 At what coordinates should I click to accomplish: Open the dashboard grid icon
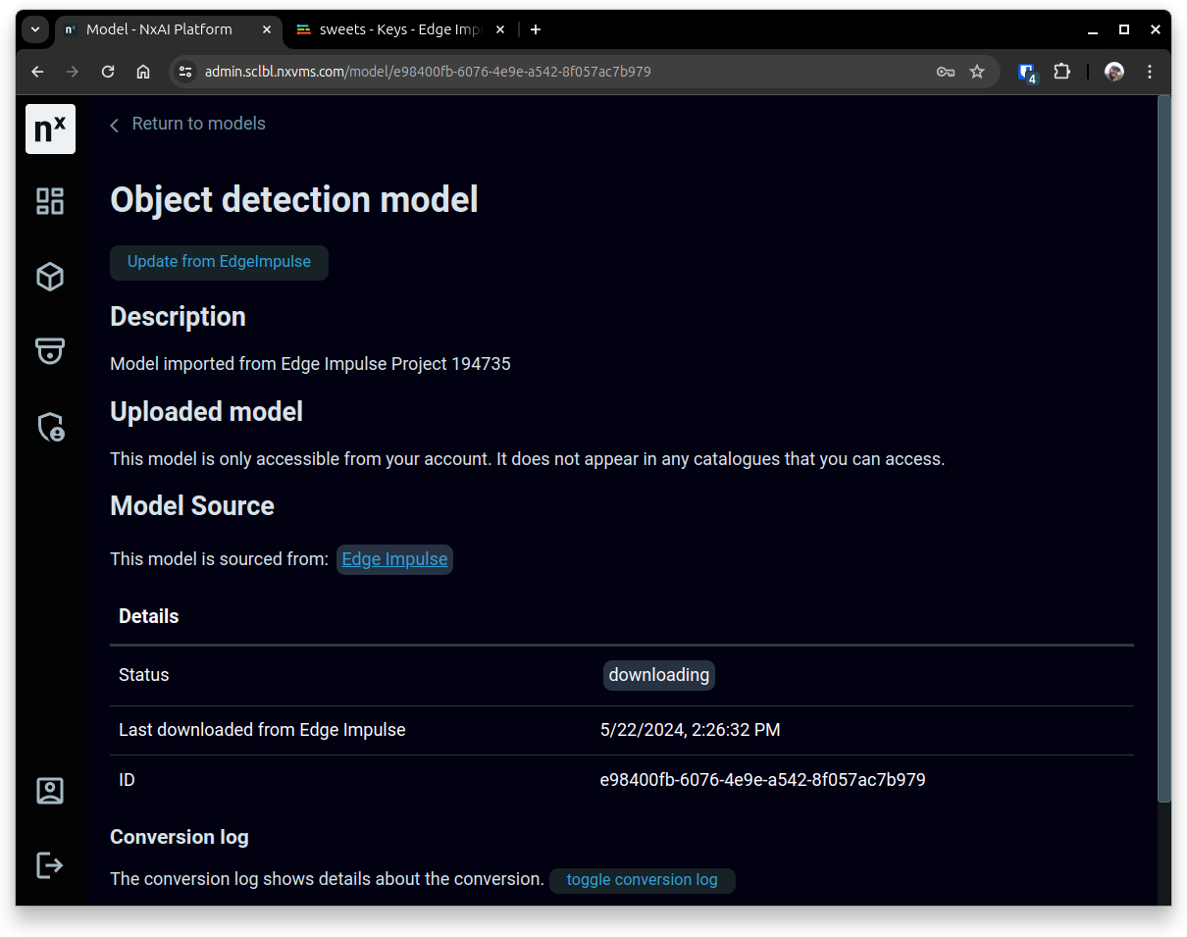50,201
